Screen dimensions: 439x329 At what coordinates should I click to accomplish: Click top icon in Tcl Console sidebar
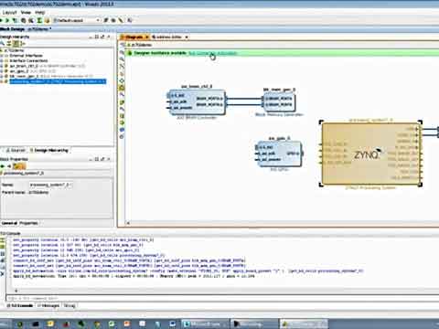pos(2,240)
